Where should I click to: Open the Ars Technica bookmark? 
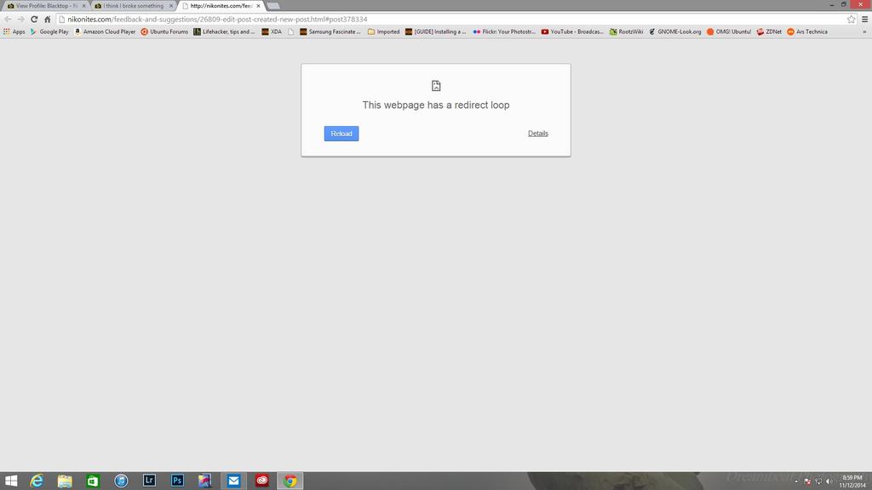(807, 31)
